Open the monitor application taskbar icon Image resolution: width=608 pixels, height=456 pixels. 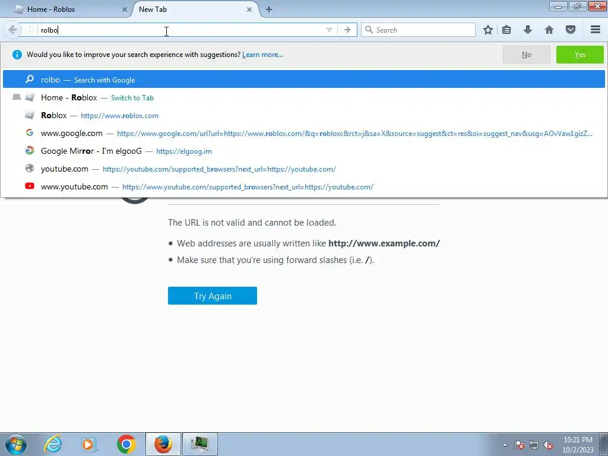click(199, 444)
